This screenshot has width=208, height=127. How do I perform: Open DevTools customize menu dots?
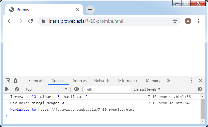[x=191, y=80]
